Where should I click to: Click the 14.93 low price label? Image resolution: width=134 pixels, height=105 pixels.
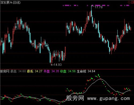point(58,65)
